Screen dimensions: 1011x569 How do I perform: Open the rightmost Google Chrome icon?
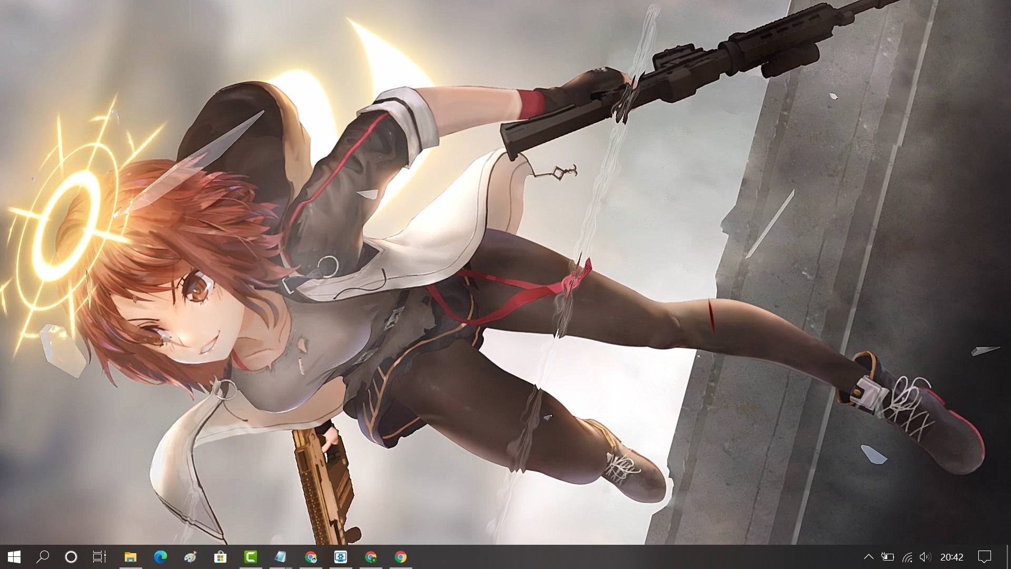[401, 557]
